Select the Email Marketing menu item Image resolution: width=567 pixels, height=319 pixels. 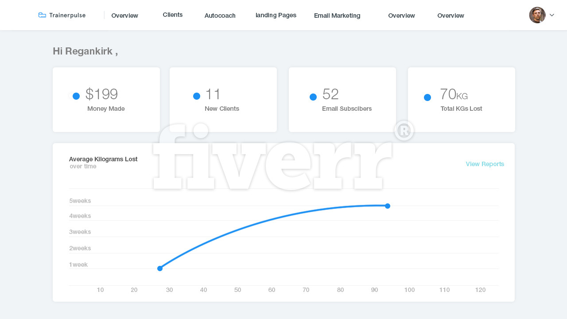(x=337, y=16)
